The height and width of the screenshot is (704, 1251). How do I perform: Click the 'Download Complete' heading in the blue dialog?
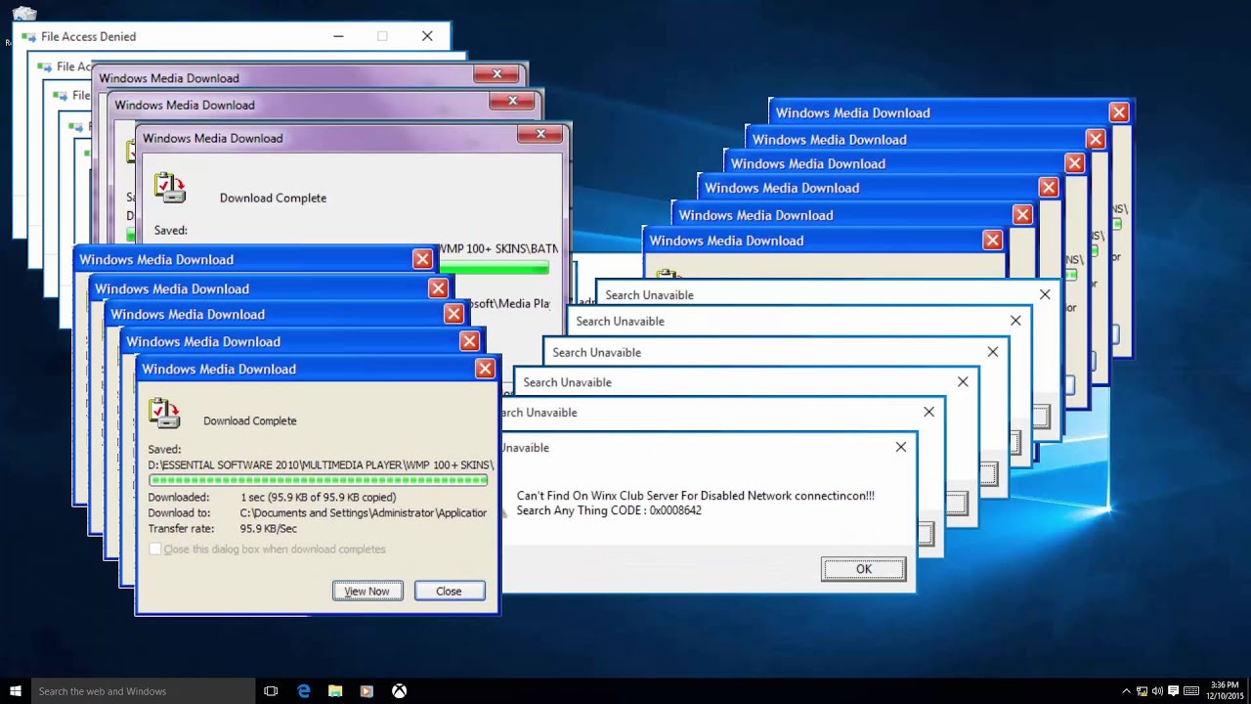click(250, 420)
